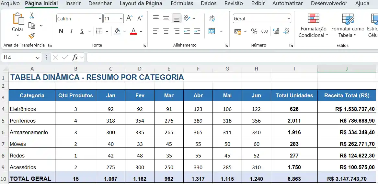Open fill color dropdown arrow
378x184 pixels.
click(124, 31)
